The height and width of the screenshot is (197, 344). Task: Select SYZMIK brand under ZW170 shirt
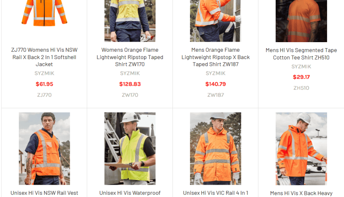(x=130, y=73)
